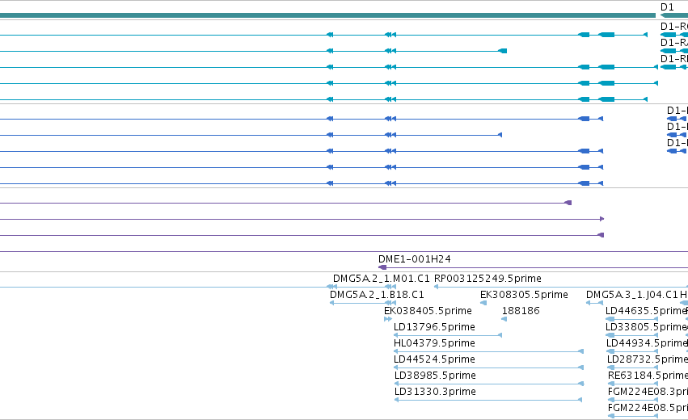Select the 188186 label

tap(521, 311)
